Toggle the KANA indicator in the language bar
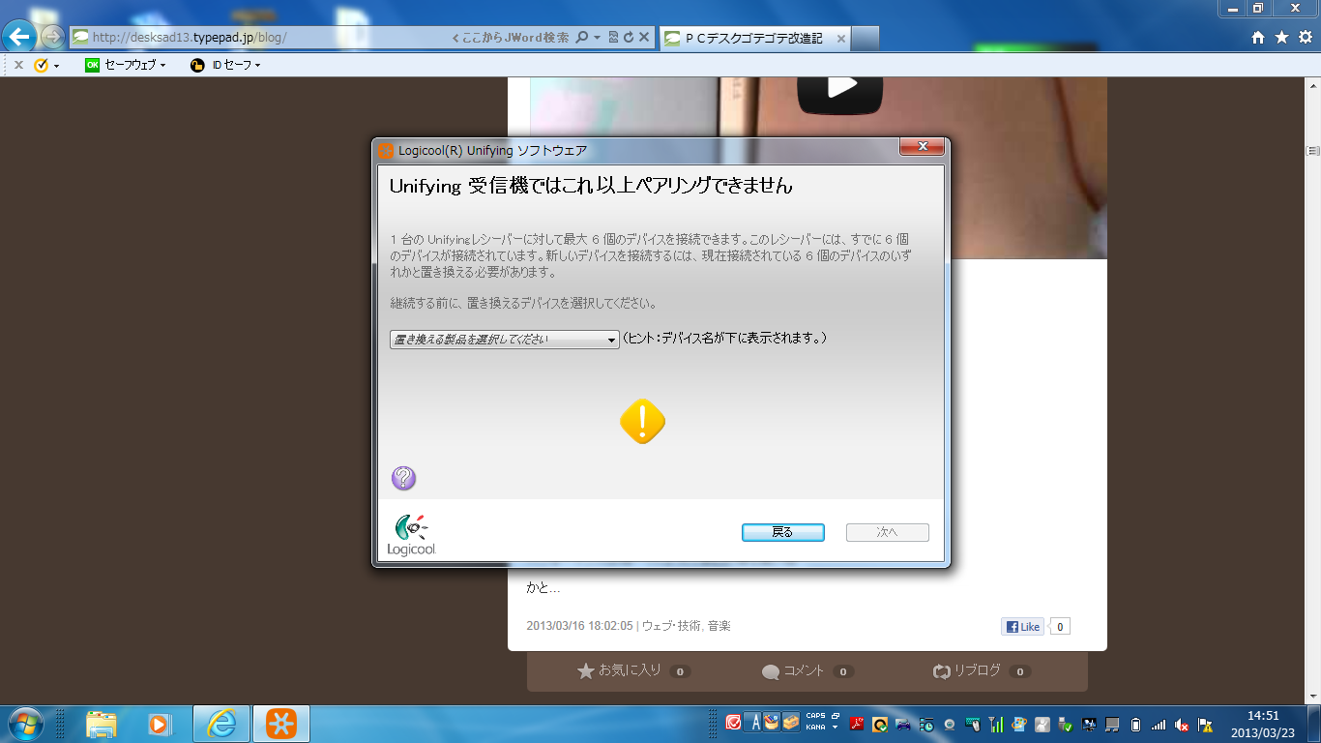 (x=815, y=728)
